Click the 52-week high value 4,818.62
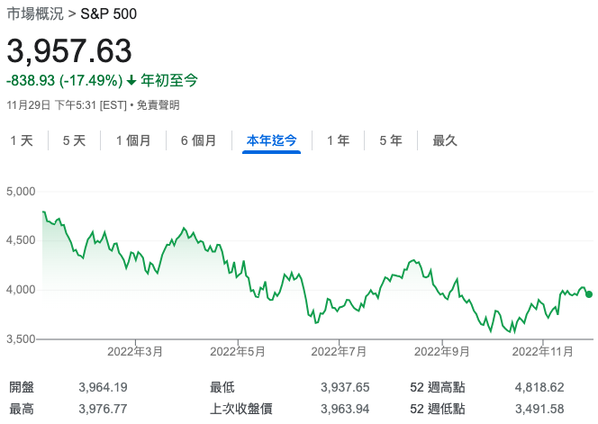 click(x=539, y=387)
